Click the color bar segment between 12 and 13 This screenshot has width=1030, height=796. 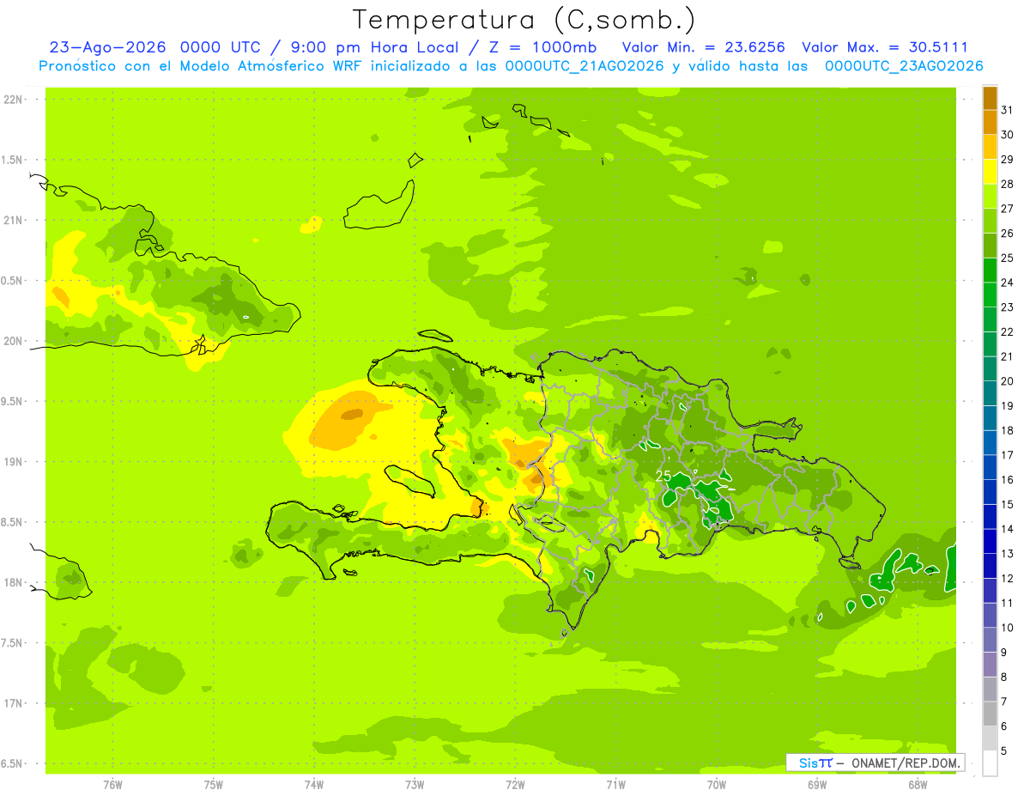point(990,566)
